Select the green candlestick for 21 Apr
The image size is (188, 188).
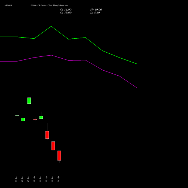pos(41,117)
